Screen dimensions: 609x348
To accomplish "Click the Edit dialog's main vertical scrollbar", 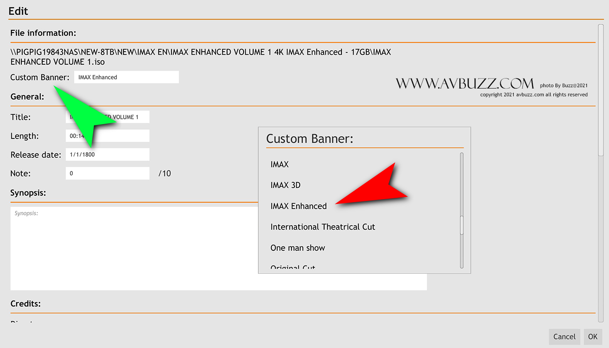I will click(x=601, y=174).
